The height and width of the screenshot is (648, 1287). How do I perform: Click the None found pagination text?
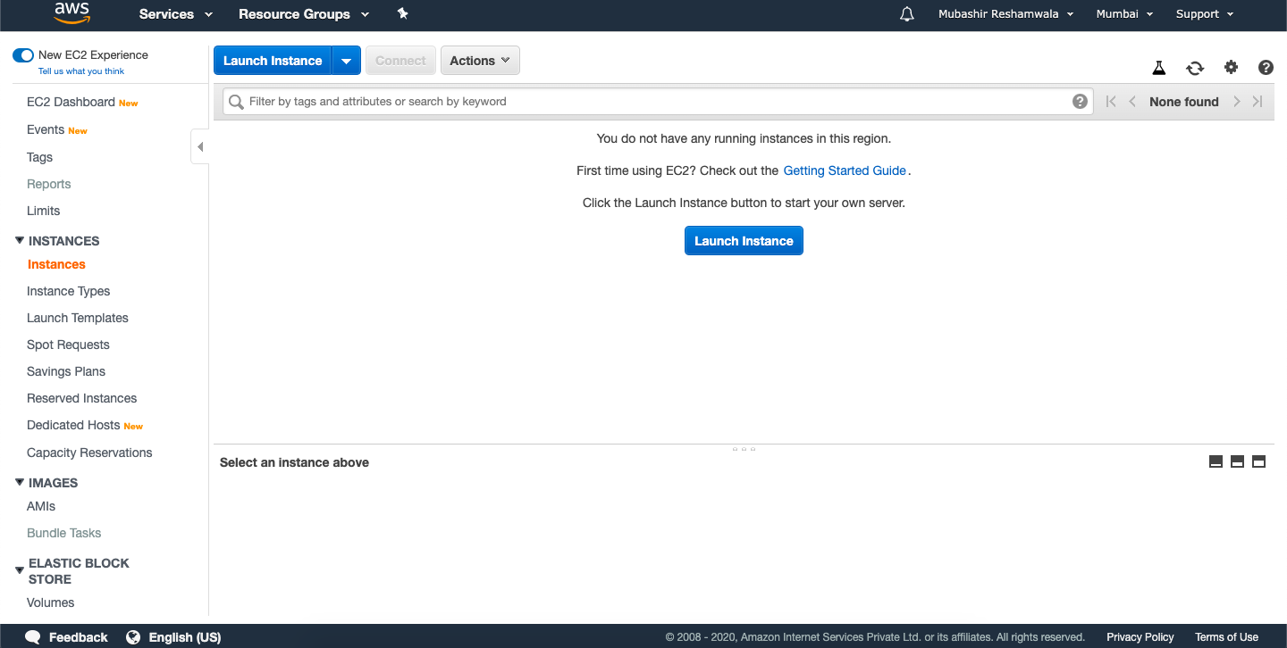pyautogui.click(x=1184, y=102)
